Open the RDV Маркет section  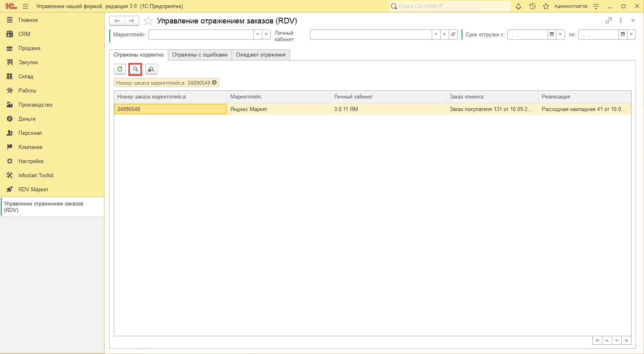point(33,189)
